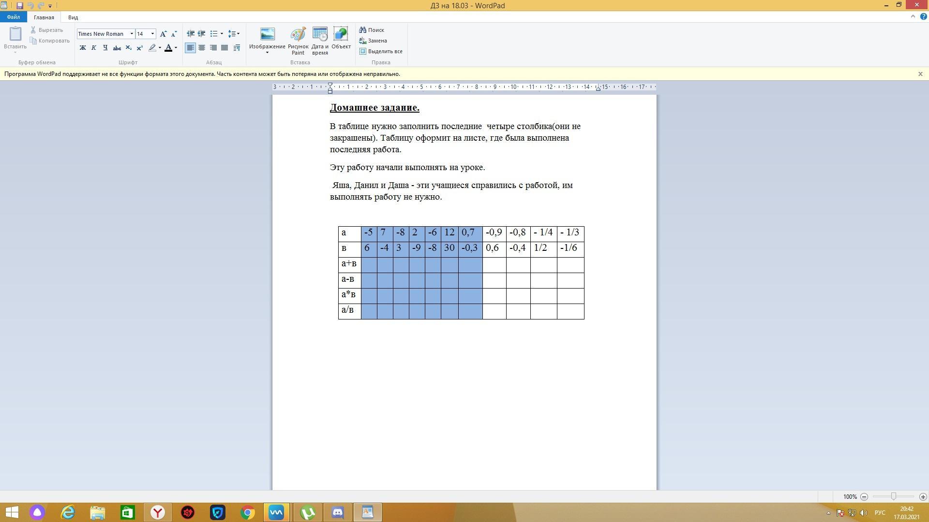Screen dimensions: 929x522
Task: Click the grow font size icon
Action: pyautogui.click(x=164, y=34)
